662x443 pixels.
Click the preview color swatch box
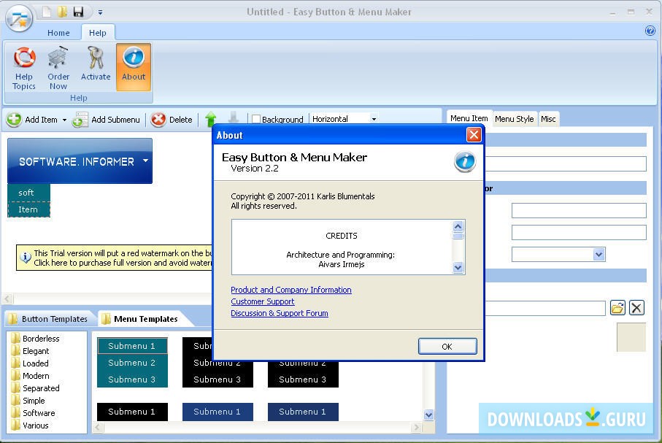(x=631, y=337)
